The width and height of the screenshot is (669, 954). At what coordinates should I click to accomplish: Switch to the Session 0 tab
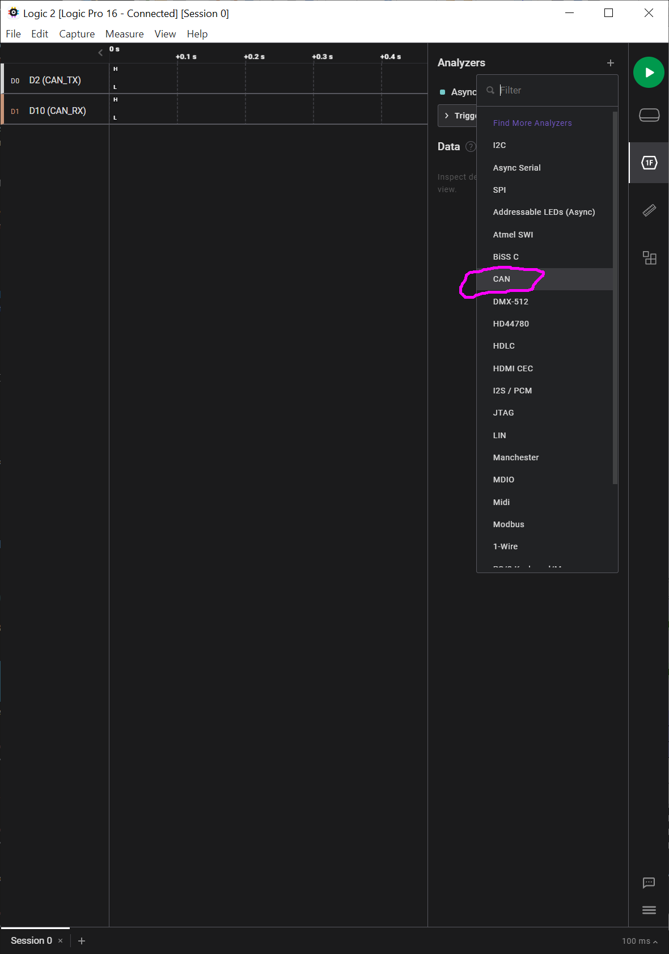[31, 941]
